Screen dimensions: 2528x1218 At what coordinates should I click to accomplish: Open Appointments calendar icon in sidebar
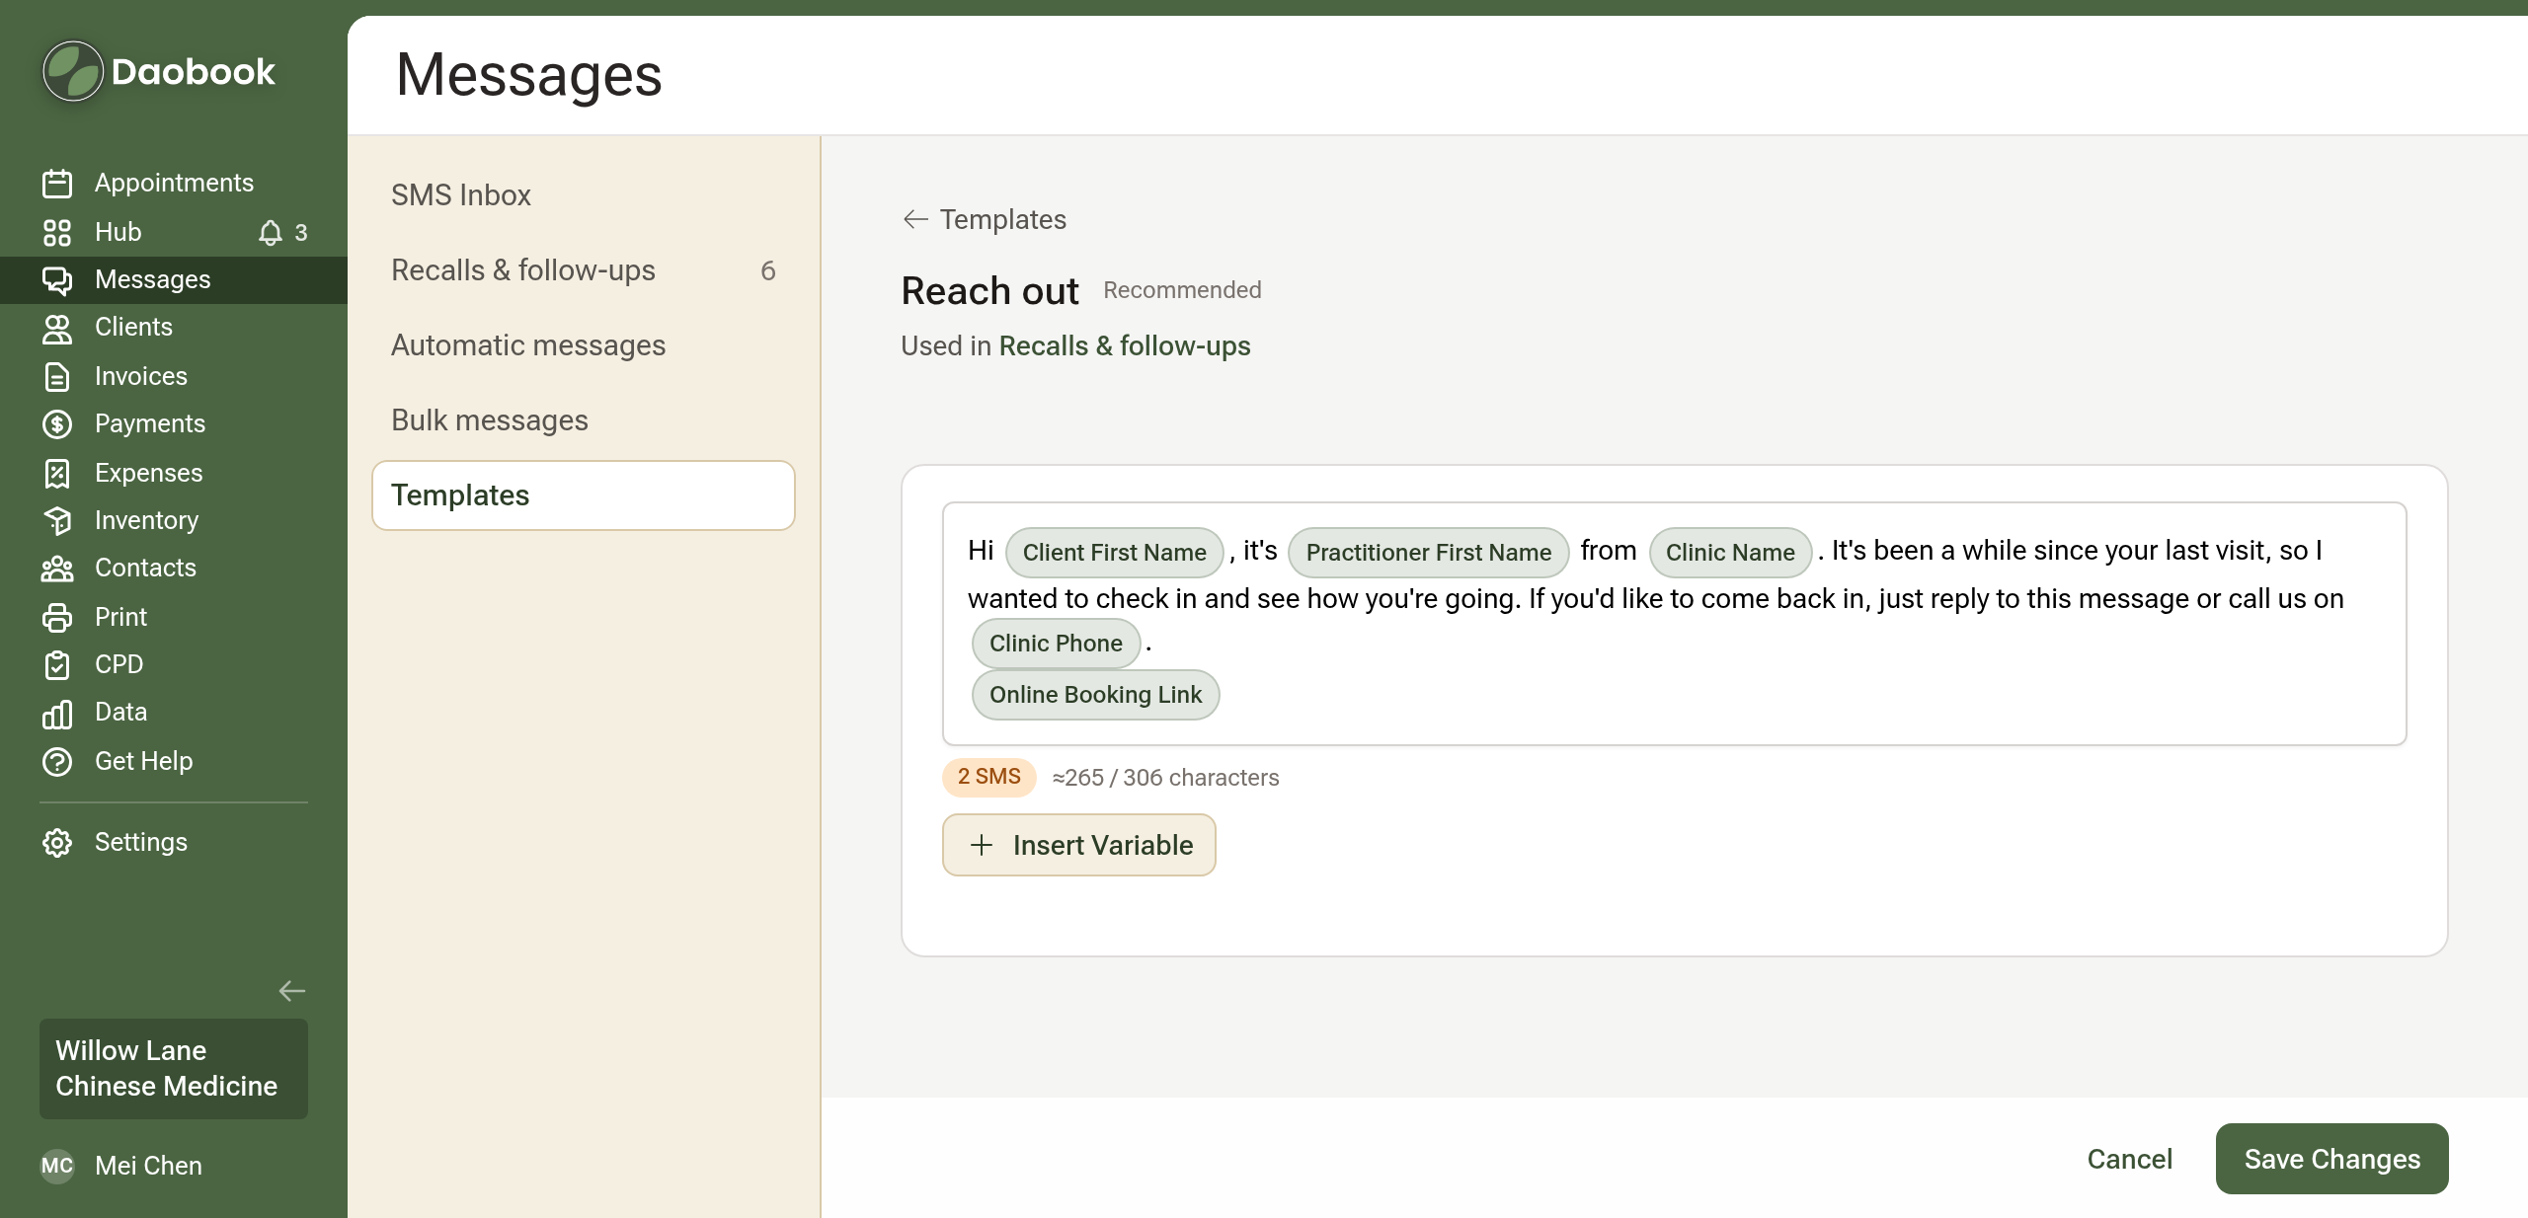click(x=57, y=183)
